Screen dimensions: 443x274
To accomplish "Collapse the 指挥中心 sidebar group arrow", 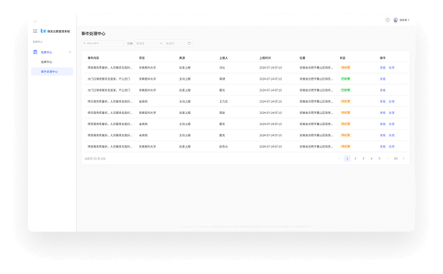I will click(x=70, y=52).
